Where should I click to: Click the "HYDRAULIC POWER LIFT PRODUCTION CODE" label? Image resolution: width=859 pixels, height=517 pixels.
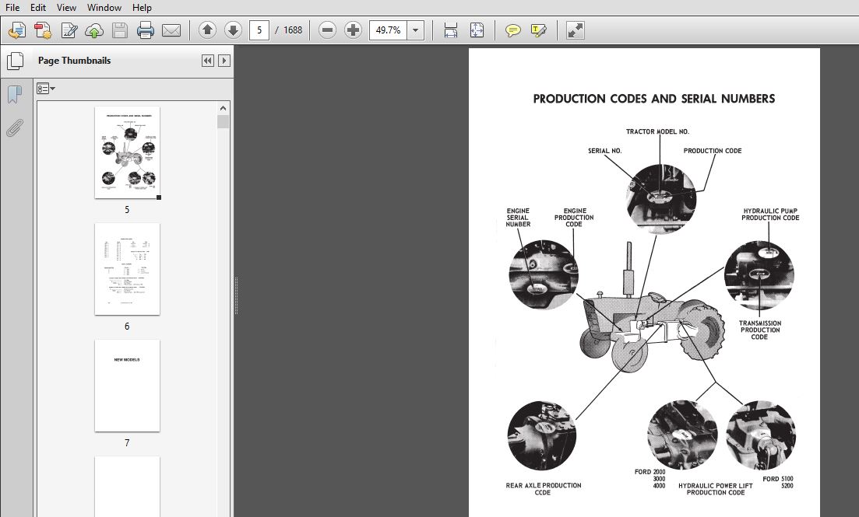pos(716,489)
